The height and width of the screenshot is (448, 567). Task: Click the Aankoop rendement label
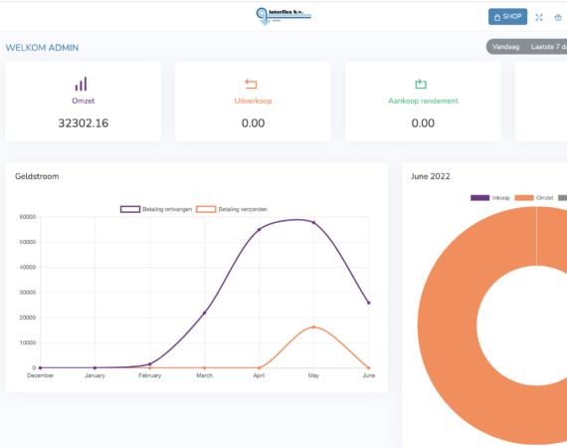pos(423,101)
